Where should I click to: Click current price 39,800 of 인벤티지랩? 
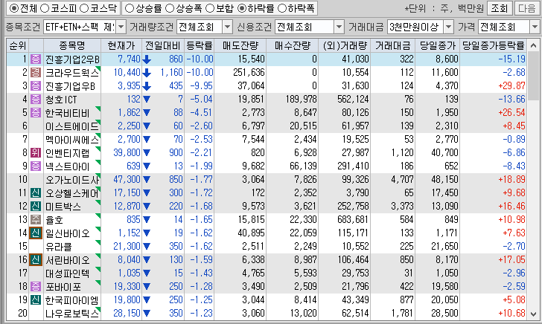click(127, 152)
